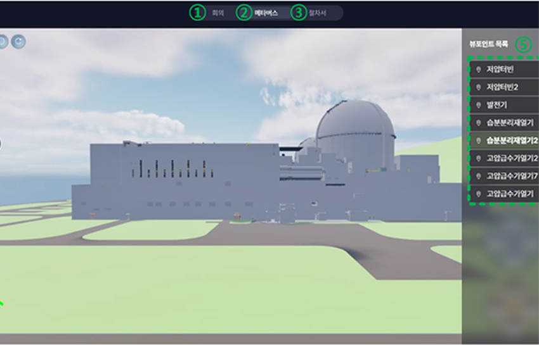
Task: Click the smaller dome behind the main reactor
Action: pos(308,144)
